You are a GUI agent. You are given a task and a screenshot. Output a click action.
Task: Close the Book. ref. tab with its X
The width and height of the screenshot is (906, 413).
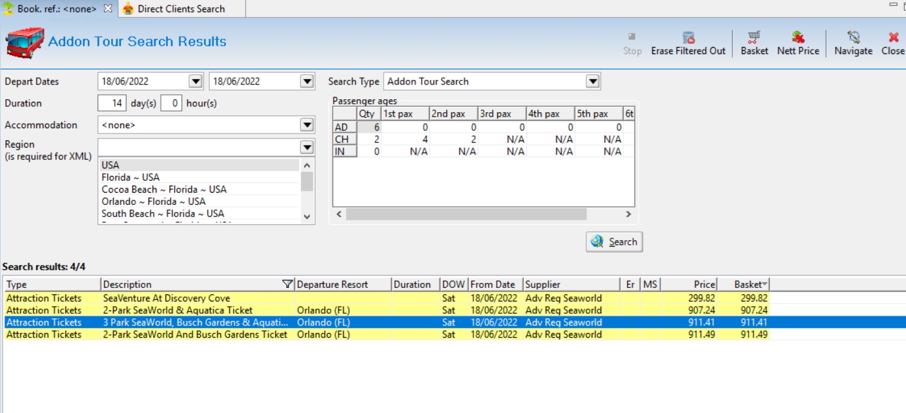tap(108, 8)
